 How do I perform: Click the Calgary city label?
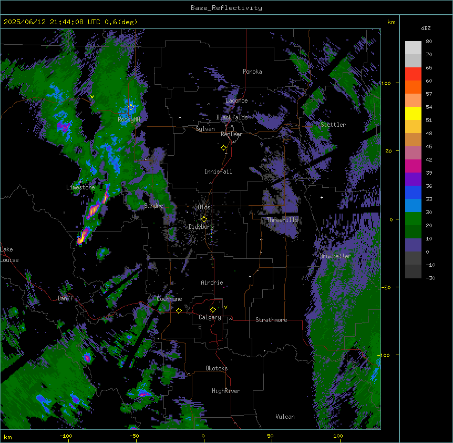pos(210,317)
